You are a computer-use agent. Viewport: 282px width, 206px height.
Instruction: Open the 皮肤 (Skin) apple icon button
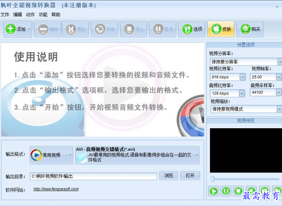(221, 29)
